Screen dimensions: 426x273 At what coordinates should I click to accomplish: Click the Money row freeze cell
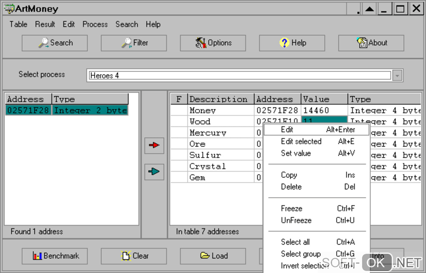pos(179,110)
